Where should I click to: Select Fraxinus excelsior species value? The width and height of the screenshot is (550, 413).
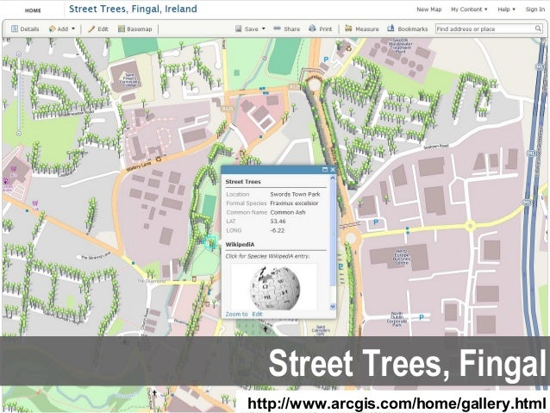[x=294, y=203]
